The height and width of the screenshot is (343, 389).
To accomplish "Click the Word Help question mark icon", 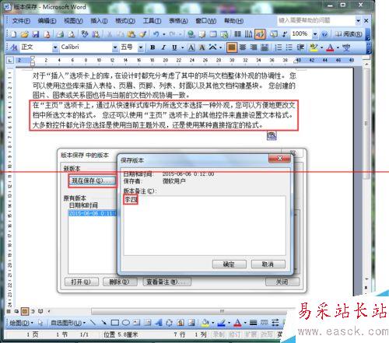I will 324,34.
